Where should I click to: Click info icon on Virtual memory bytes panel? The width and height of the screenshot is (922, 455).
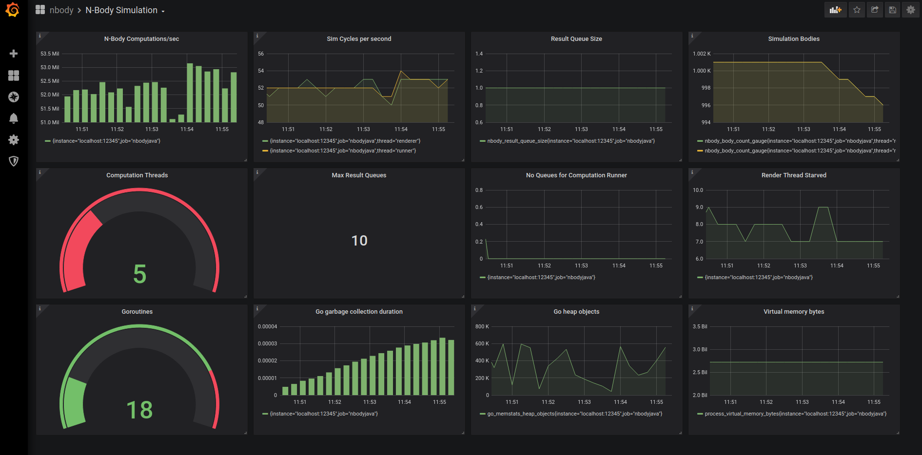pos(692,308)
